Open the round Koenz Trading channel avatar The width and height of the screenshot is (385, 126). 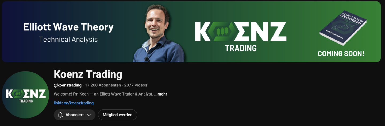tap(25, 95)
